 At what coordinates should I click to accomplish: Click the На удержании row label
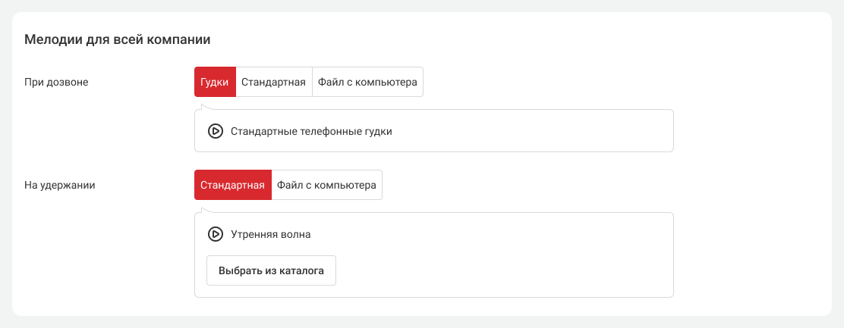(x=60, y=185)
